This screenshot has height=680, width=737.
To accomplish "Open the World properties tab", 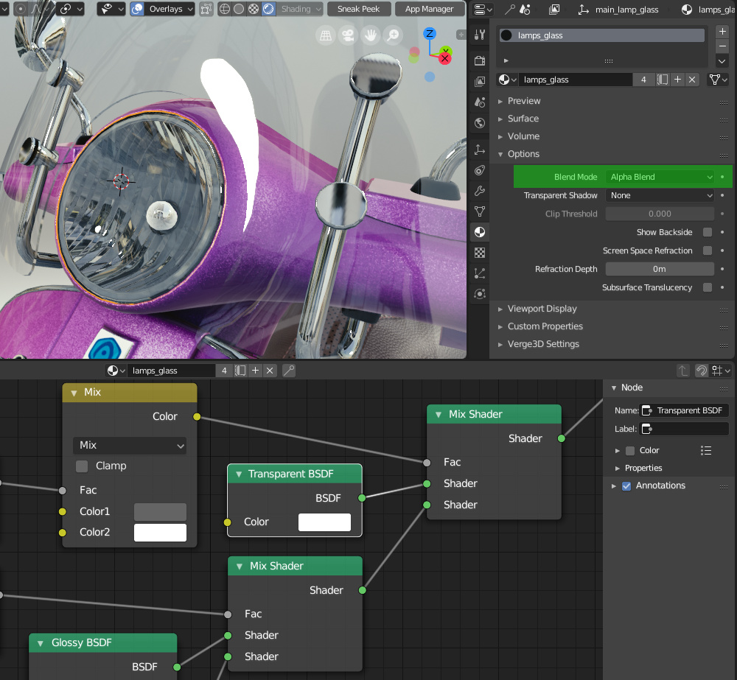I will click(x=480, y=123).
